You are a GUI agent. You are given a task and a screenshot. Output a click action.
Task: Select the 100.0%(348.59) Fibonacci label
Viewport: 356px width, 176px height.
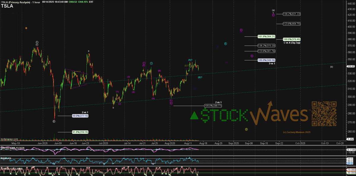[x=266, y=60]
